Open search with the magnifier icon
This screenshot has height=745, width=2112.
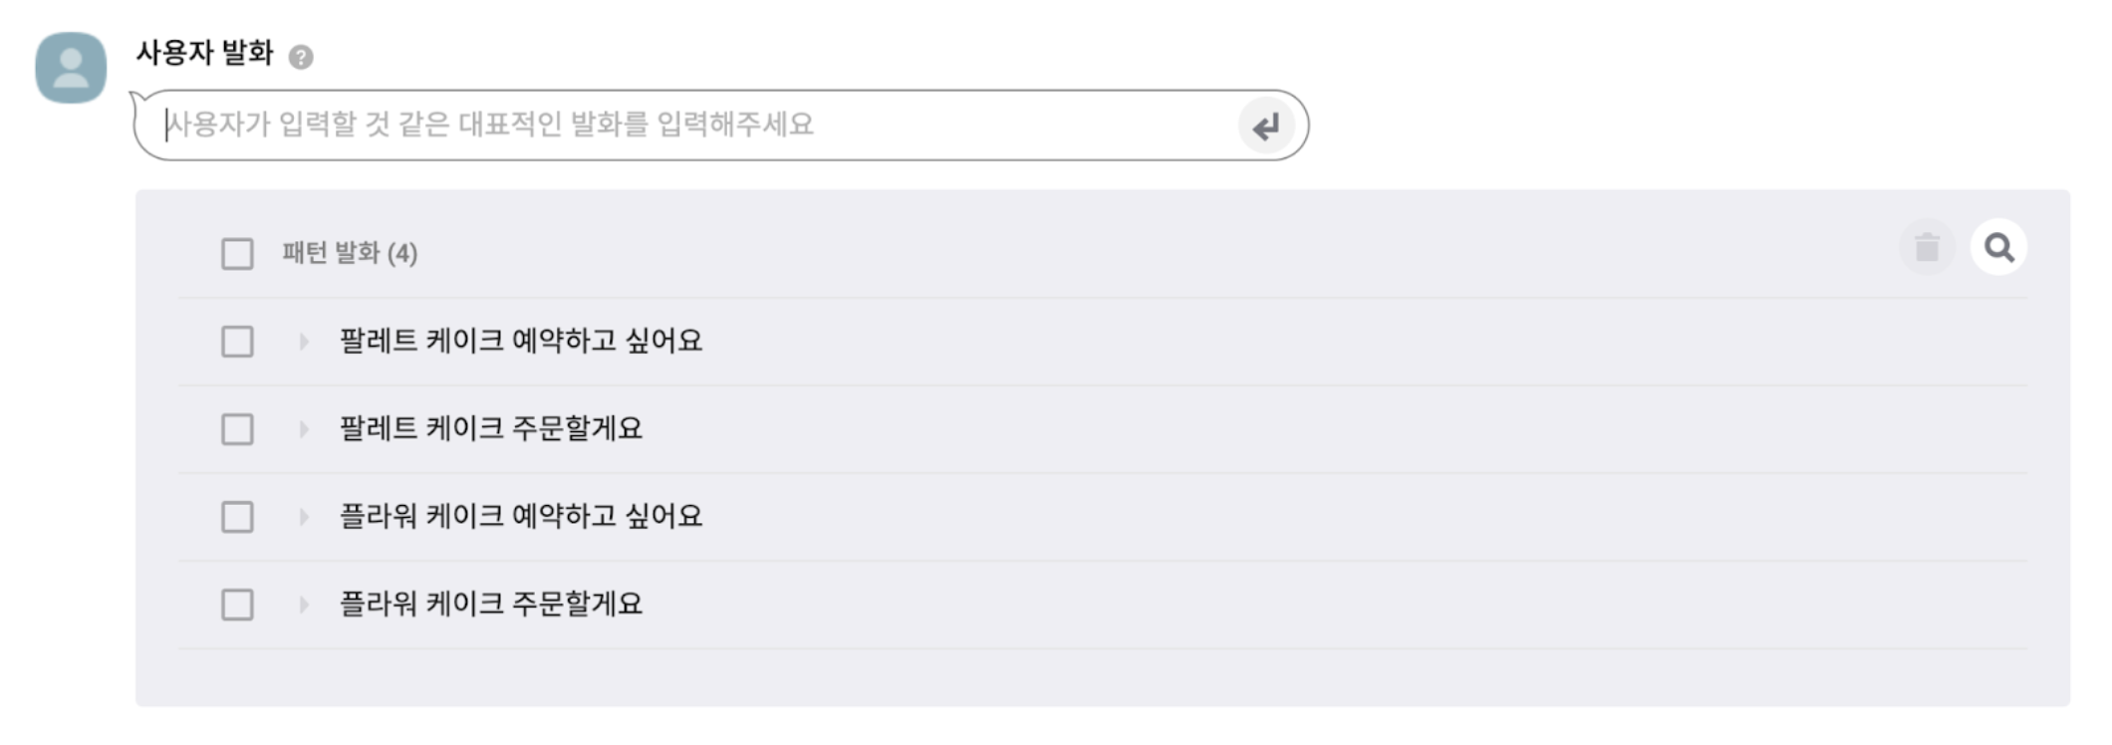1998,247
